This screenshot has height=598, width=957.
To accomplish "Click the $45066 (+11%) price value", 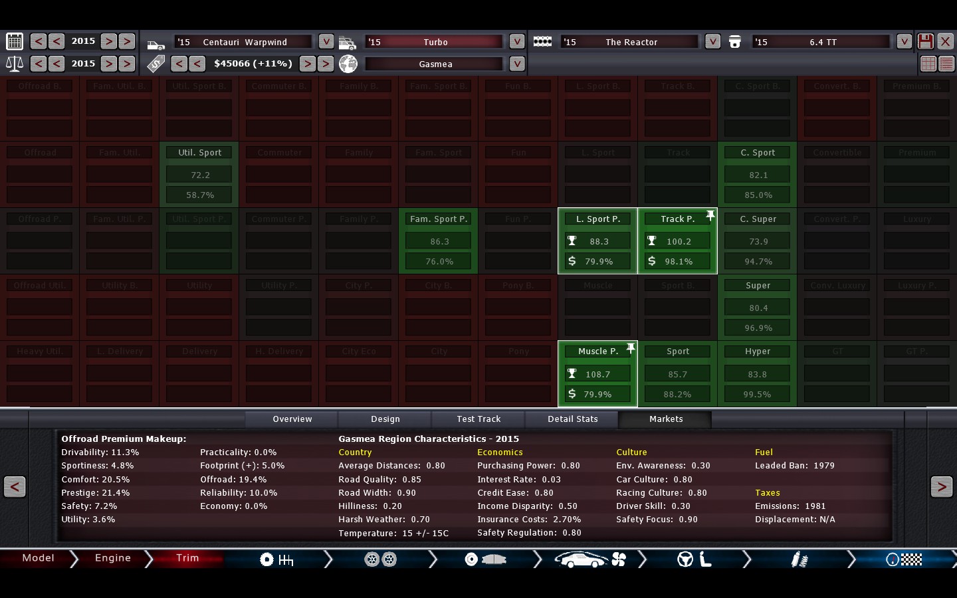I will click(253, 64).
